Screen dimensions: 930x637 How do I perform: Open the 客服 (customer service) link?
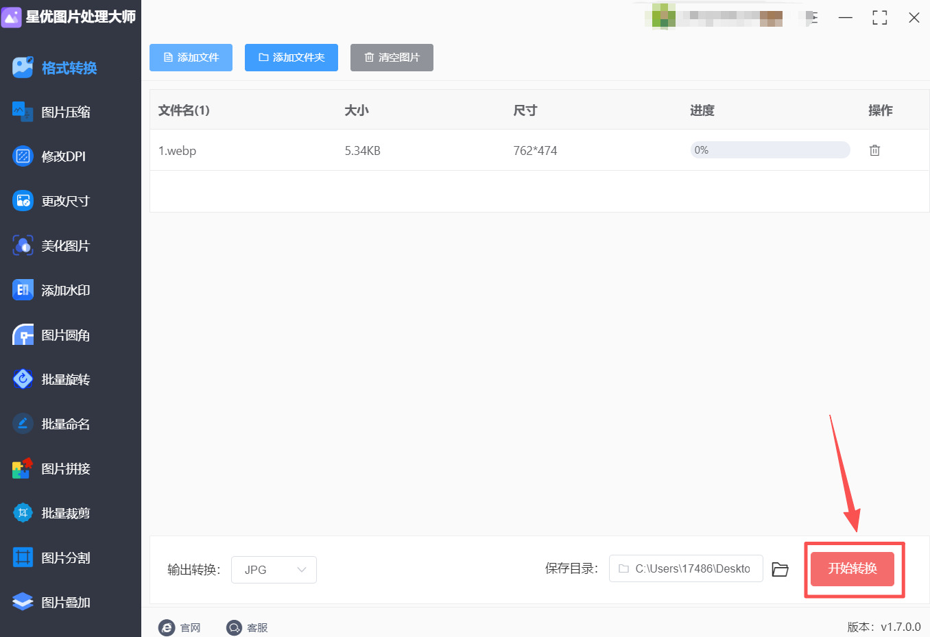pos(247,627)
